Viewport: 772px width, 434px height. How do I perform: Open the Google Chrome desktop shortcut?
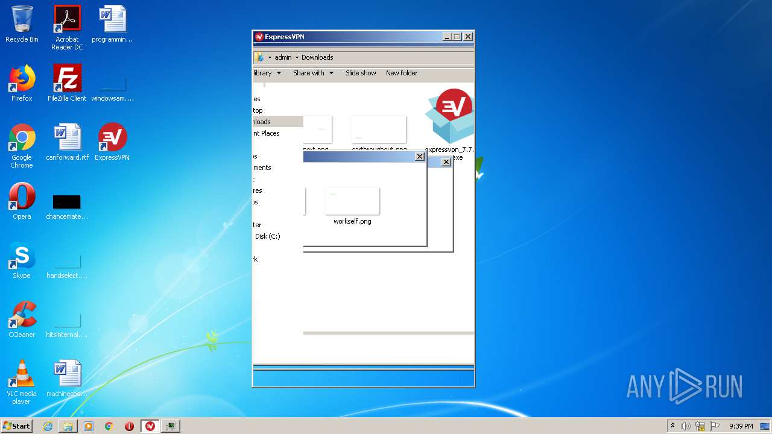click(x=22, y=146)
